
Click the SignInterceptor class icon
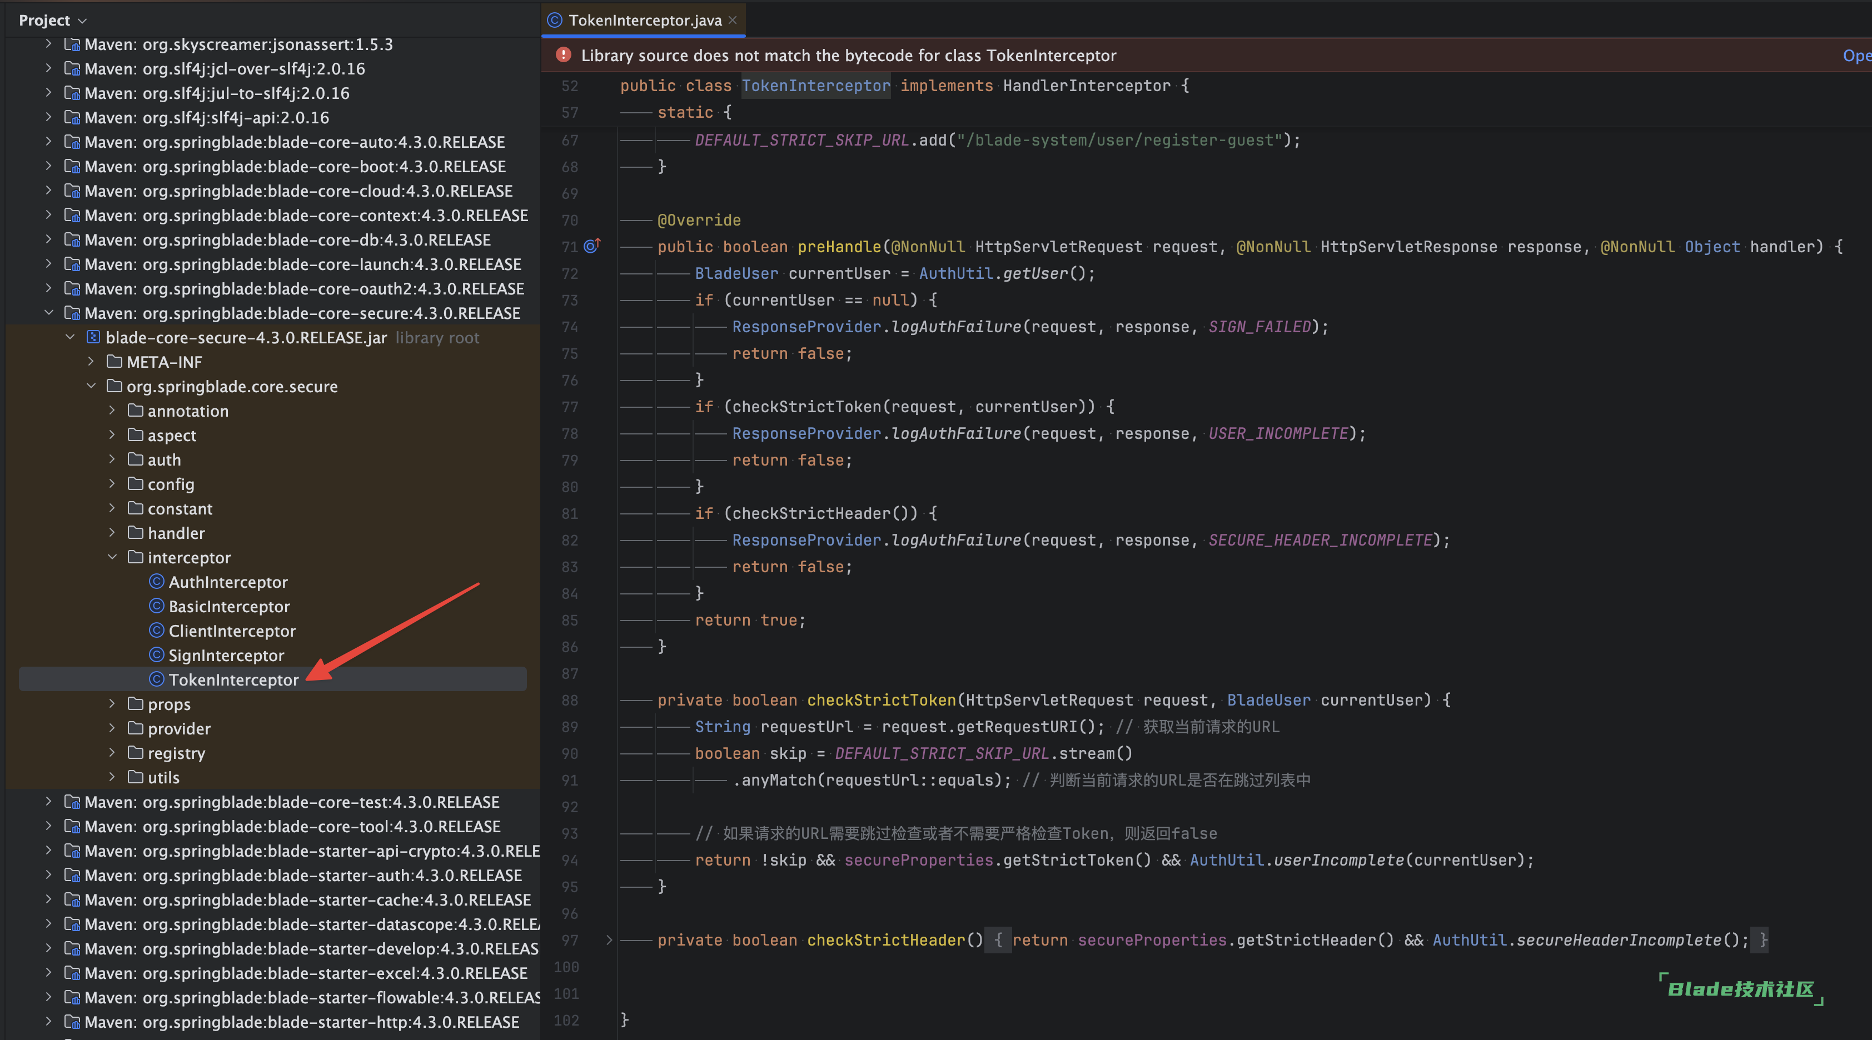pos(156,655)
